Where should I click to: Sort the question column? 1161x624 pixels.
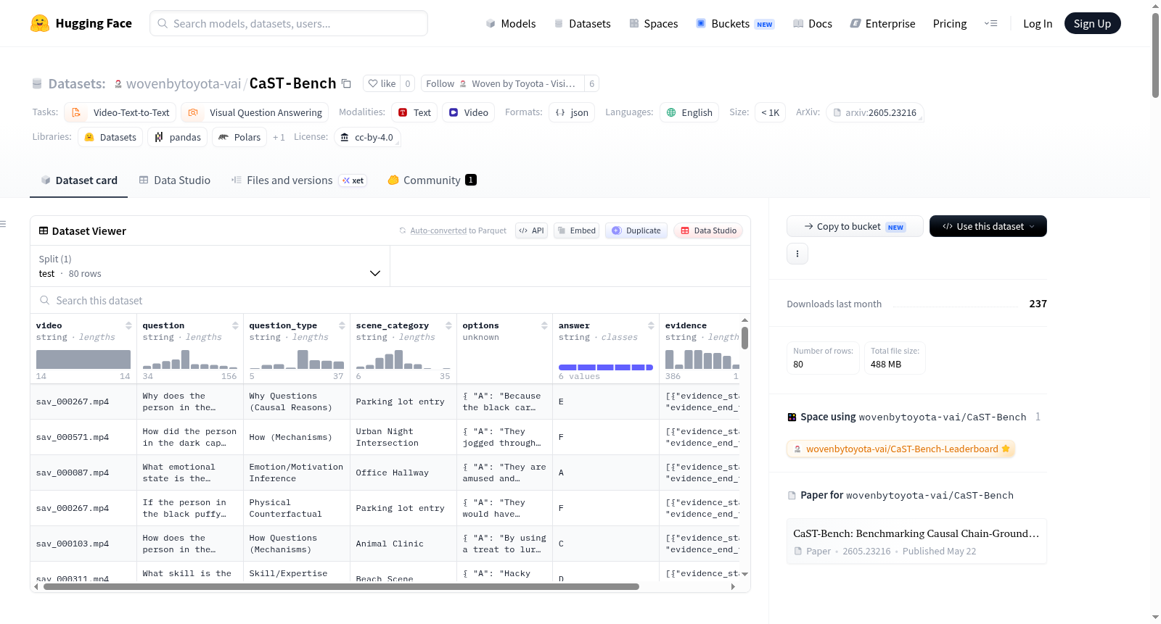[x=235, y=325]
